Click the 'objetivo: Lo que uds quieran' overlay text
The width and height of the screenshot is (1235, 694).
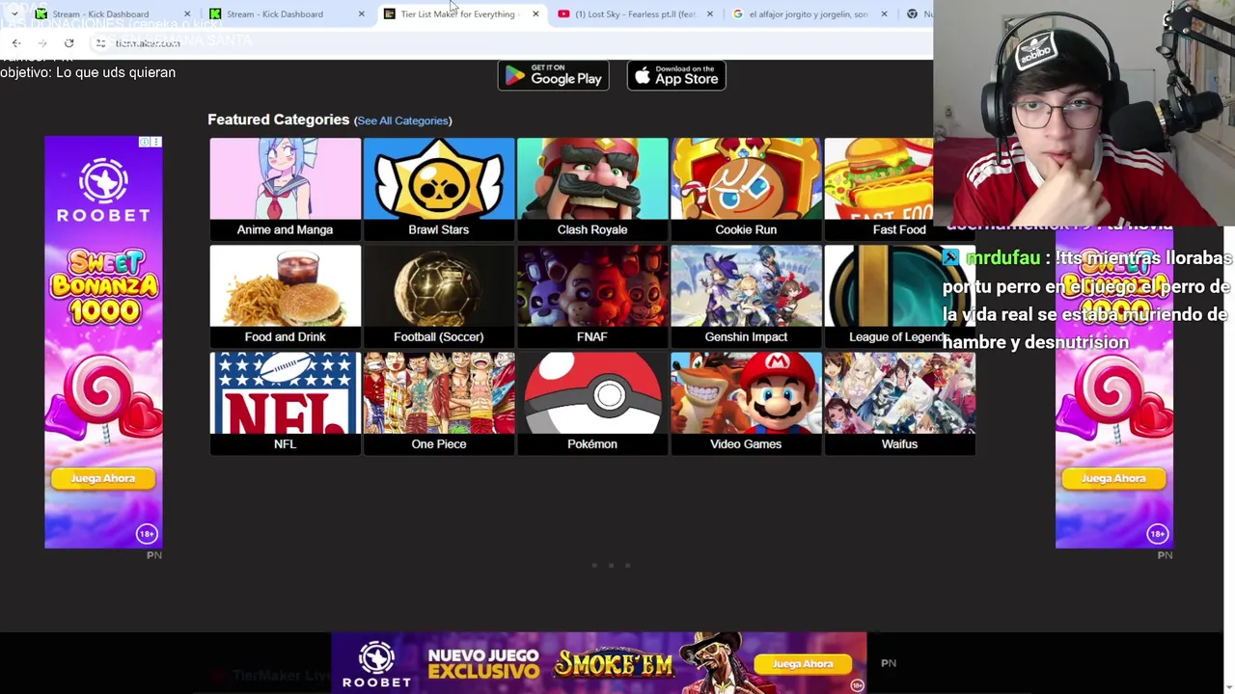coord(88,72)
